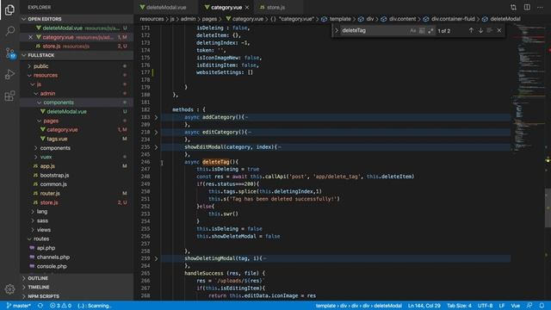Collapse the admin components folder

pos(59,102)
